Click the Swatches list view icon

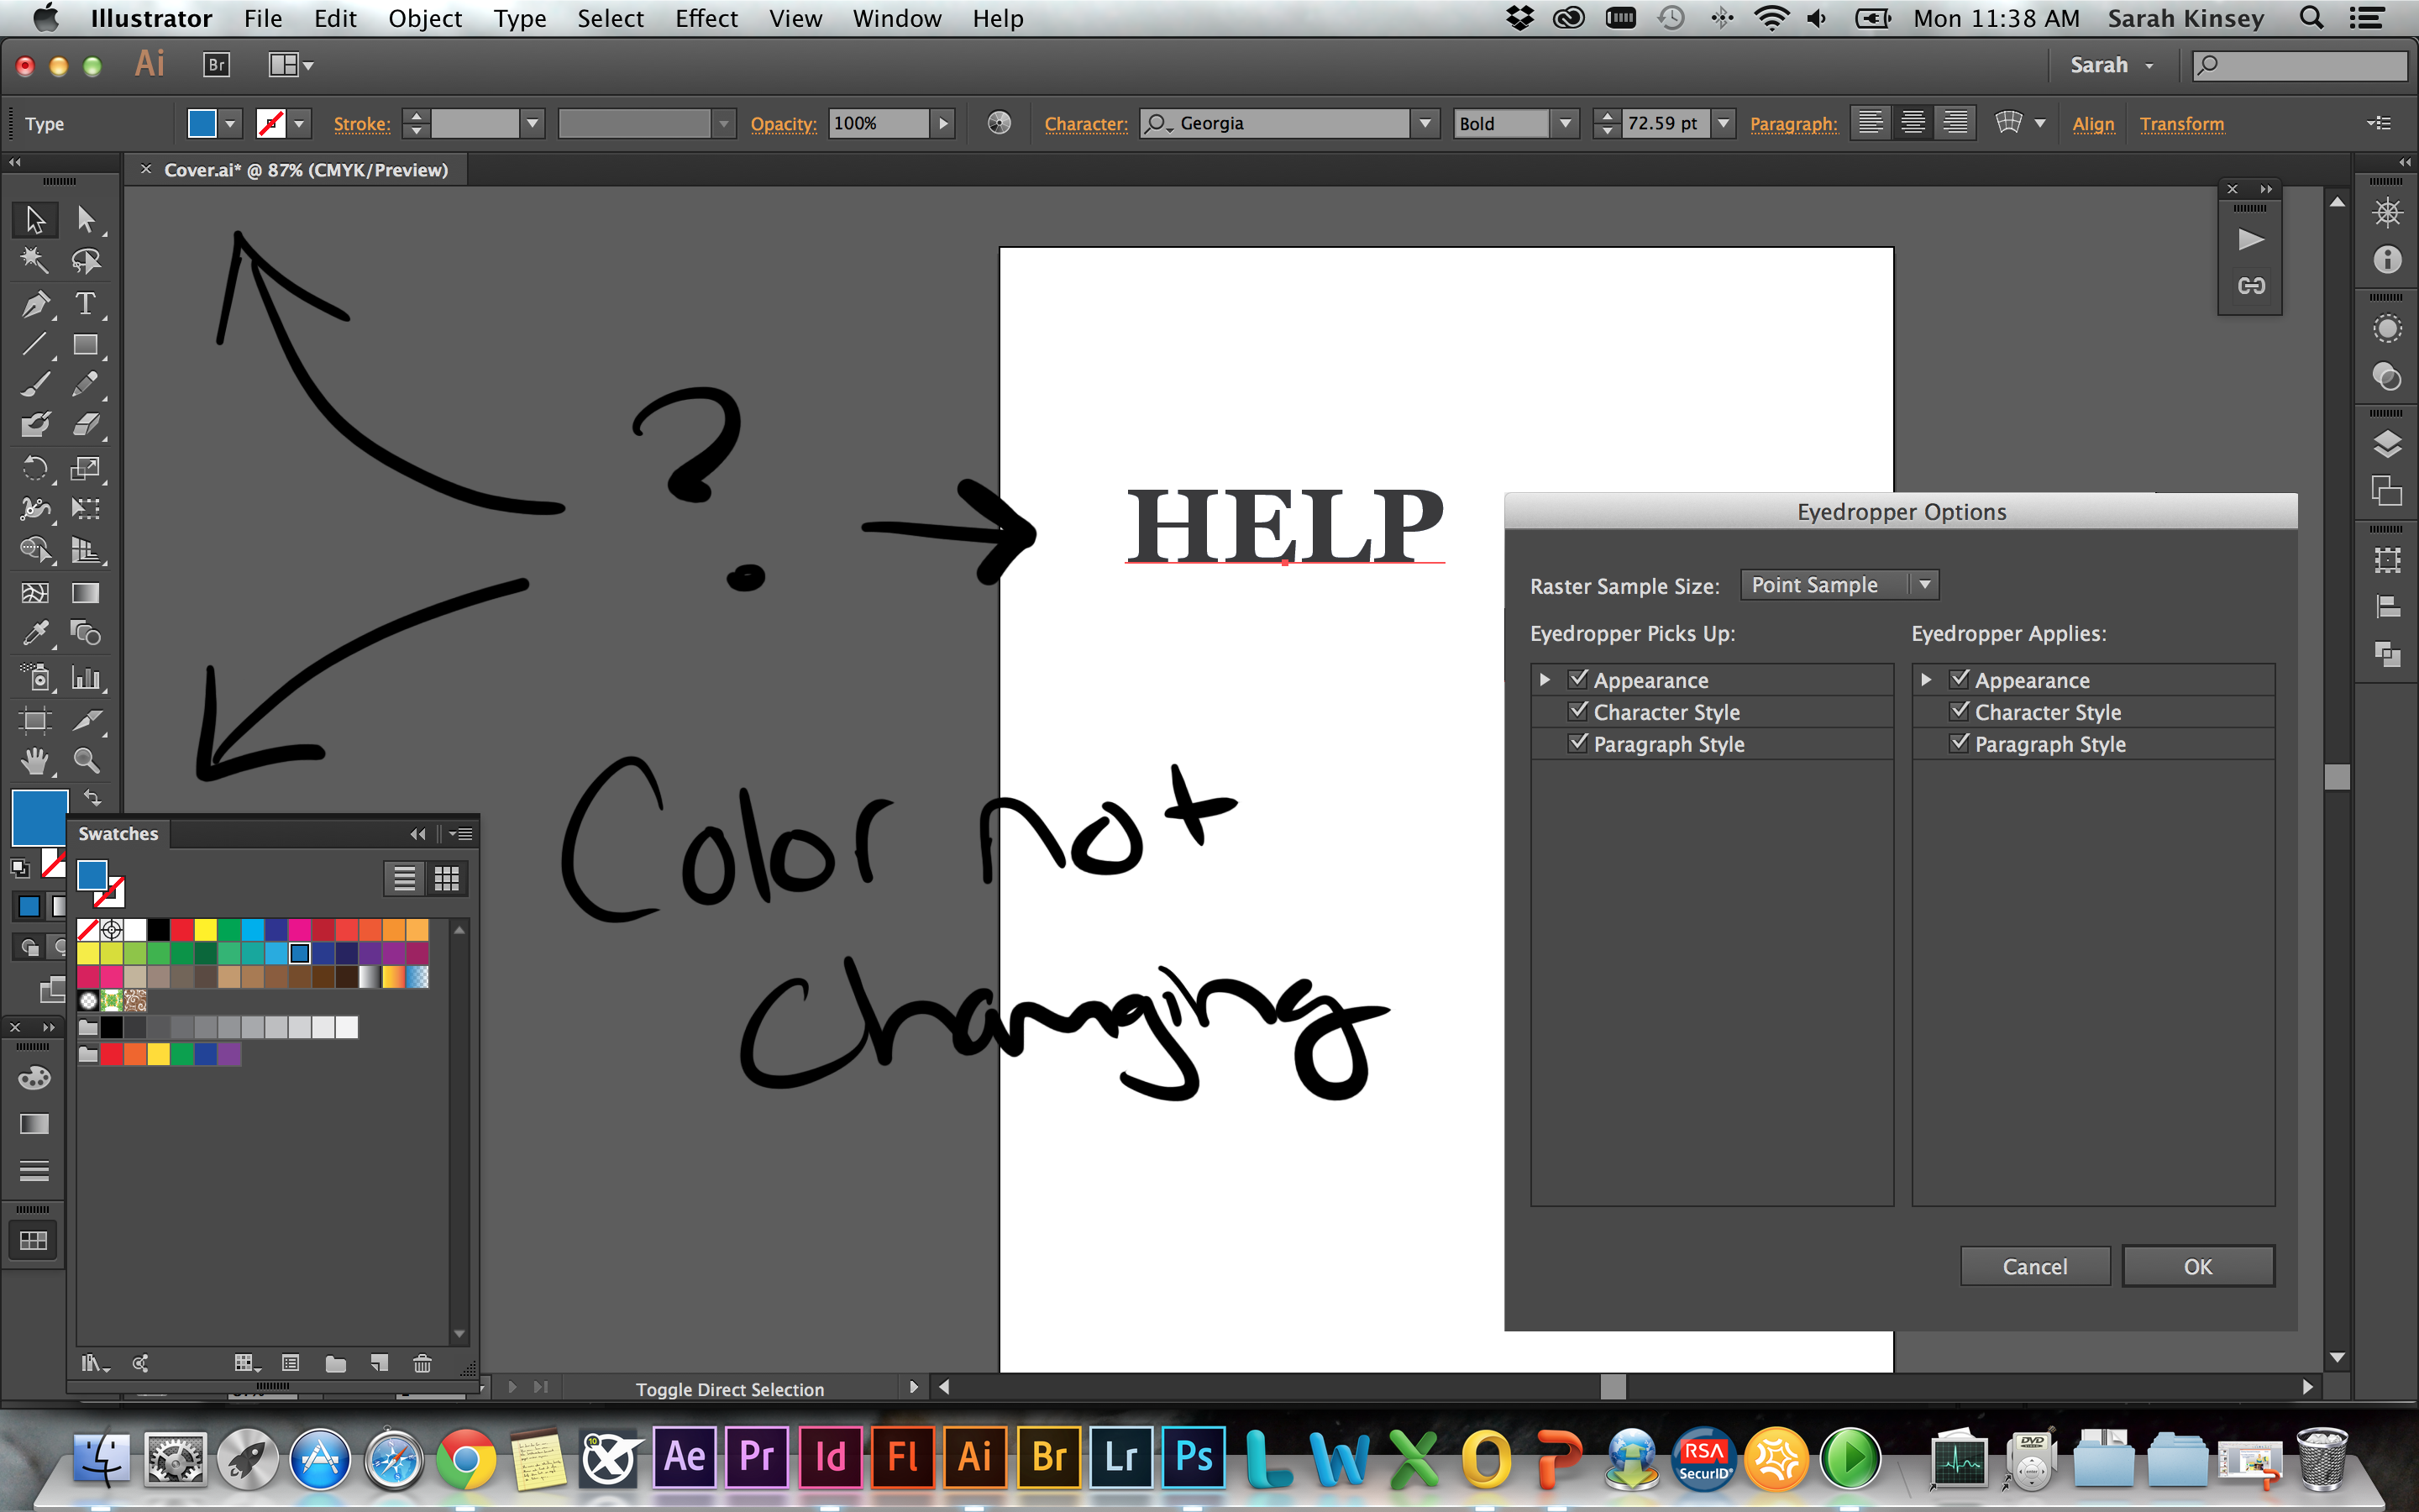point(404,876)
